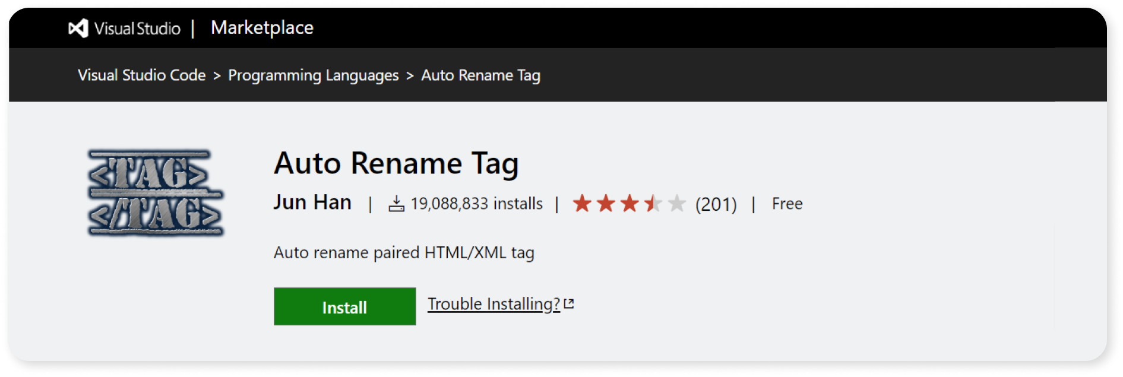
Task: Go to the Marketplace home link
Action: click(262, 28)
